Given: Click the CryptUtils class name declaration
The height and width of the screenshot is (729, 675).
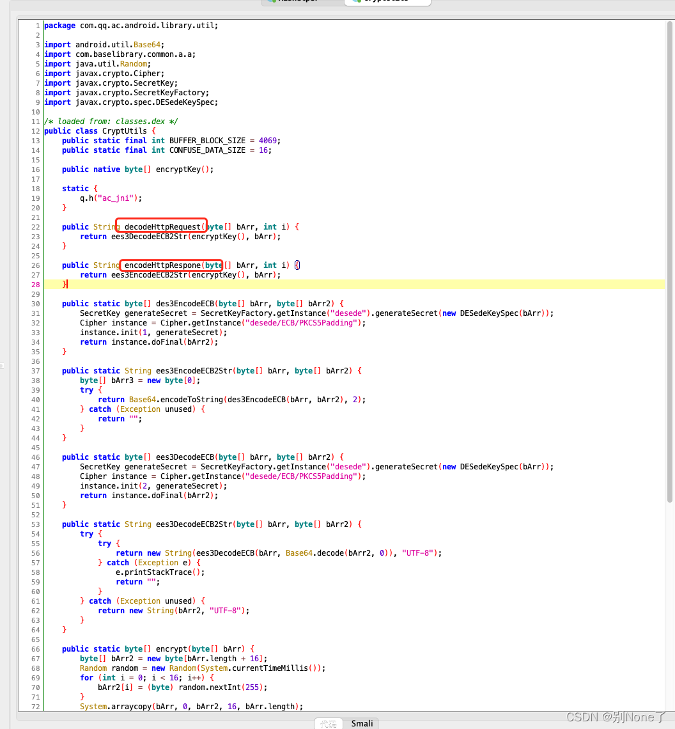Looking at the screenshot, I should pos(124,131).
